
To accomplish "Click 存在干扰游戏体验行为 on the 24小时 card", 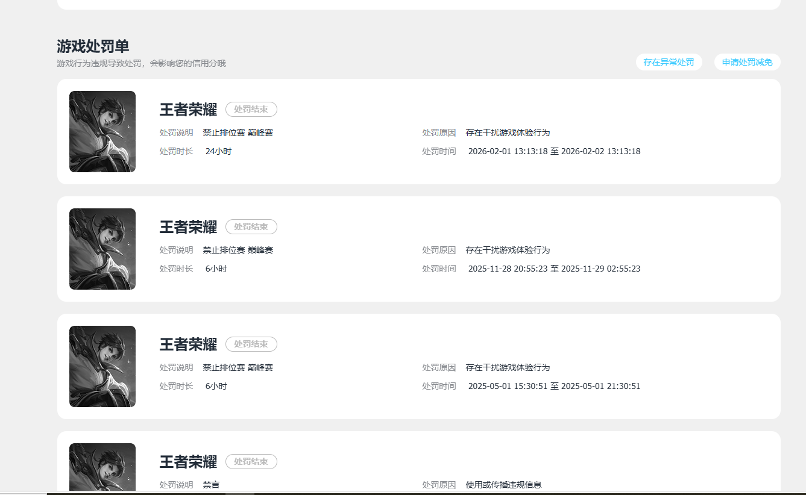I will 508,132.
